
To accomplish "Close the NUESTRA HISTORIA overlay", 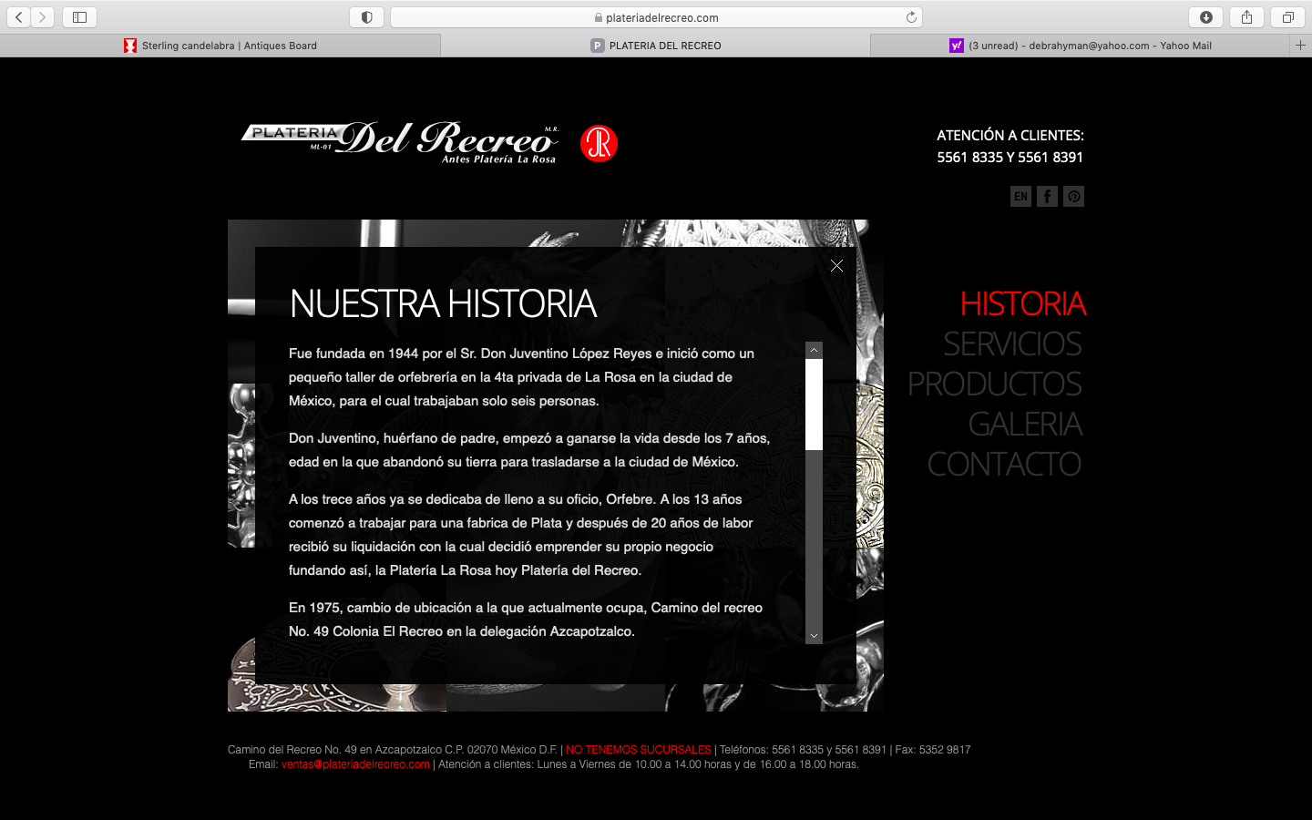I will [836, 265].
